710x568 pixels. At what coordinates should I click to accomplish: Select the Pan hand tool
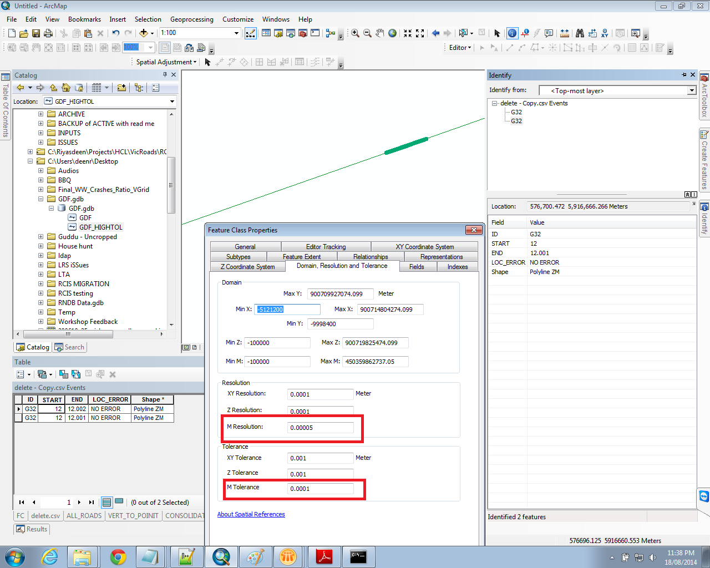tap(380, 33)
